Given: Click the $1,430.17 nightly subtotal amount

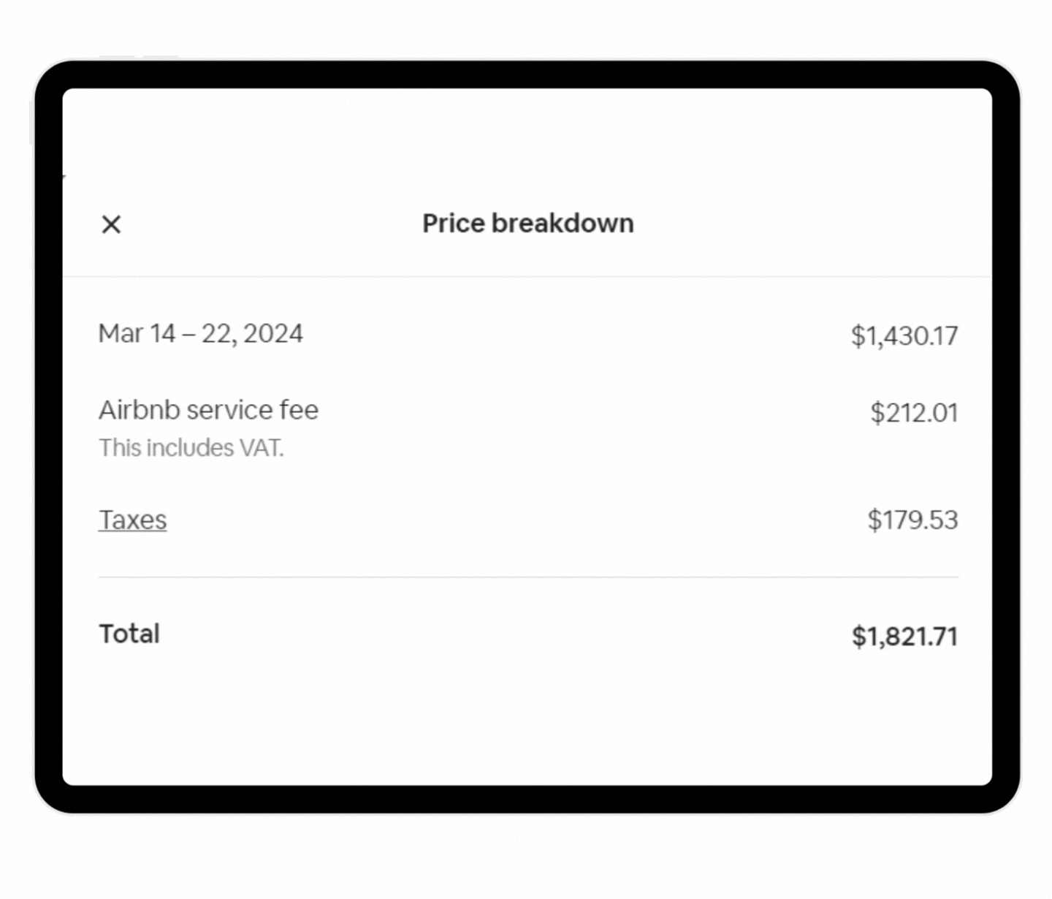Looking at the screenshot, I should [904, 335].
